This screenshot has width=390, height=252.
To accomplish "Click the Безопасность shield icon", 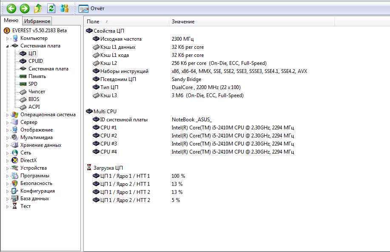I will [15, 183].
